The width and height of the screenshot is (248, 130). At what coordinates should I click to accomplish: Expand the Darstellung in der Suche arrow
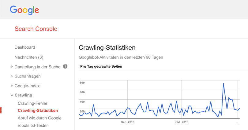[12, 67]
